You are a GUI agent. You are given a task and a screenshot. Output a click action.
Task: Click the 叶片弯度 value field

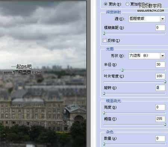(160, 76)
